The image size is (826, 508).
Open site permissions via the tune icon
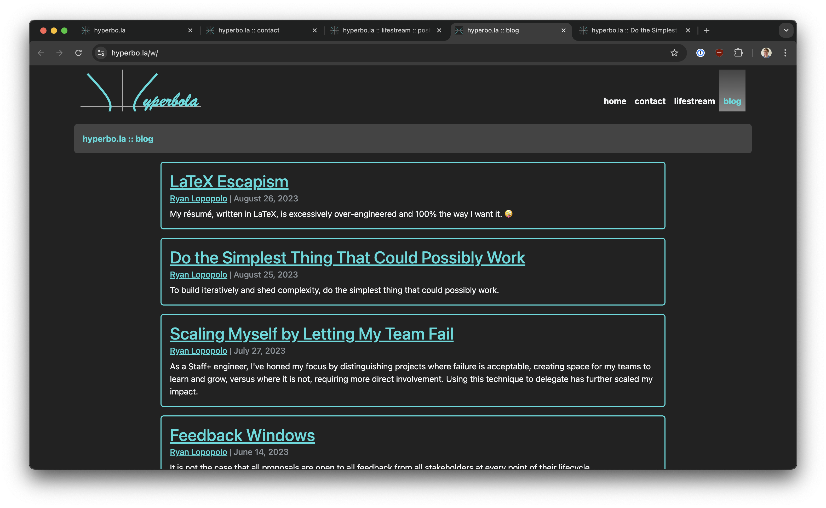[100, 53]
